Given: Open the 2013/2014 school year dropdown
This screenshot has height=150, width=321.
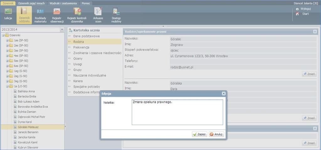Looking at the screenshot, I should coord(62,30).
